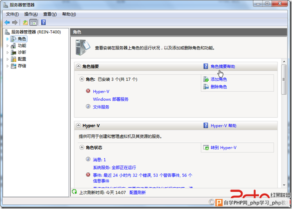Expand the 存储 tree node arrow
The image size is (292, 209).
tap(7, 66)
